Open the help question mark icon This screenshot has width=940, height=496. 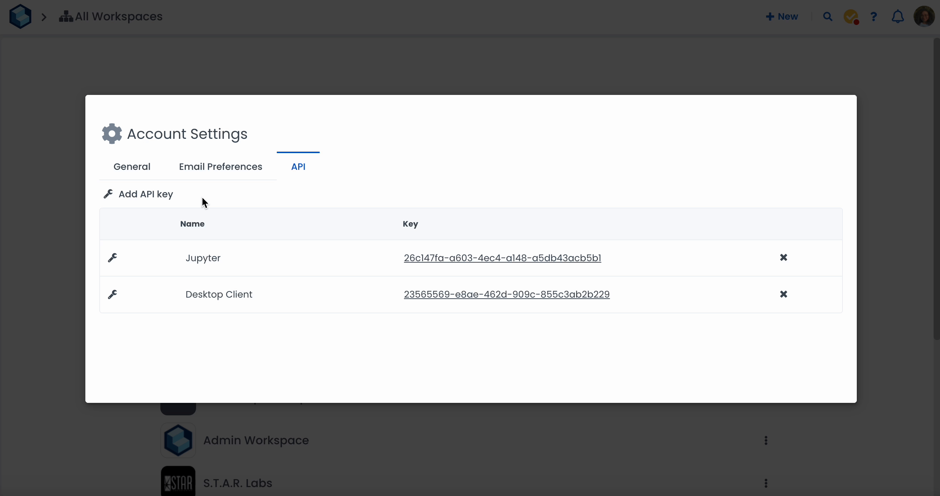(874, 17)
